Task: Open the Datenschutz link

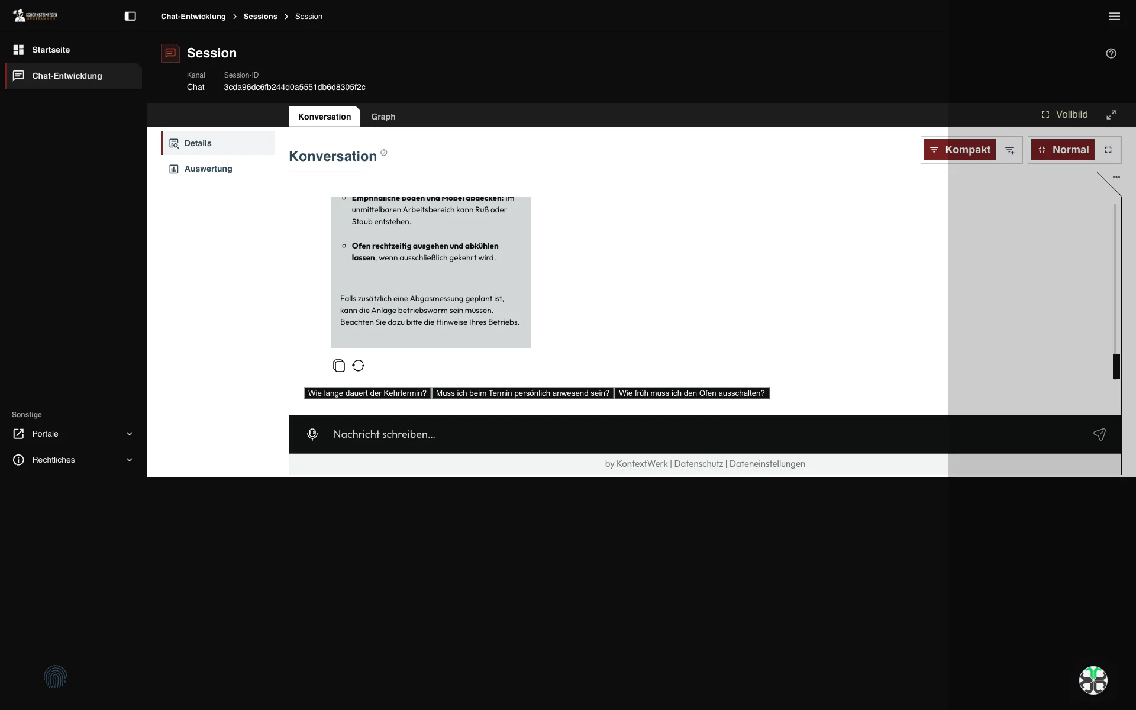Action: tap(698, 464)
